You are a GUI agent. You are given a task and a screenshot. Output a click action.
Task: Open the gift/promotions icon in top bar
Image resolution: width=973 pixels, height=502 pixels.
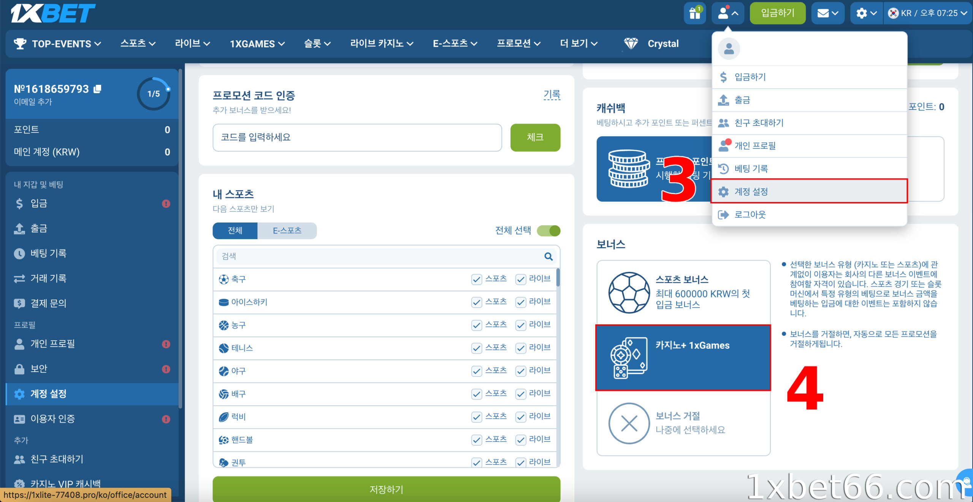pyautogui.click(x=695, y=13)
